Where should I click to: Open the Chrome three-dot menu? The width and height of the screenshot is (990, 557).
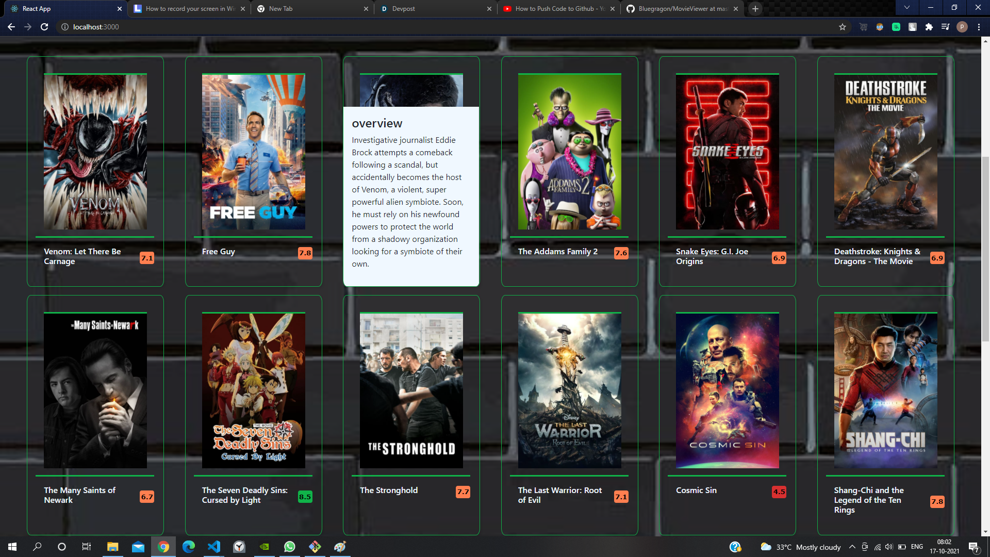(979, 27)
